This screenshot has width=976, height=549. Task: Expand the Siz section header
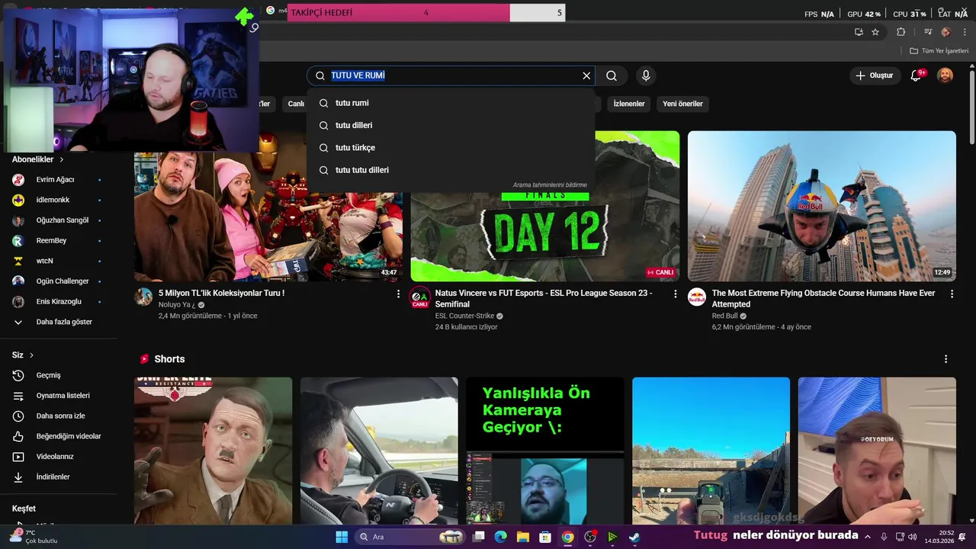[23, 355]
